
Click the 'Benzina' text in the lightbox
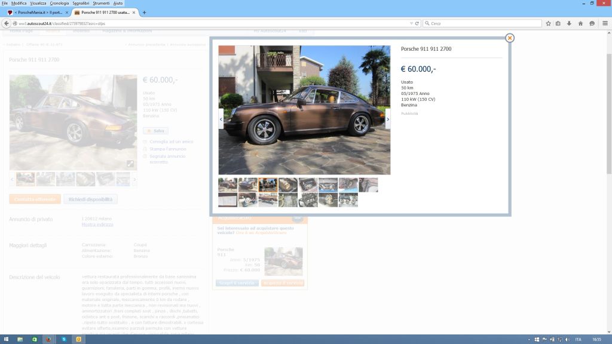(409, 105)
